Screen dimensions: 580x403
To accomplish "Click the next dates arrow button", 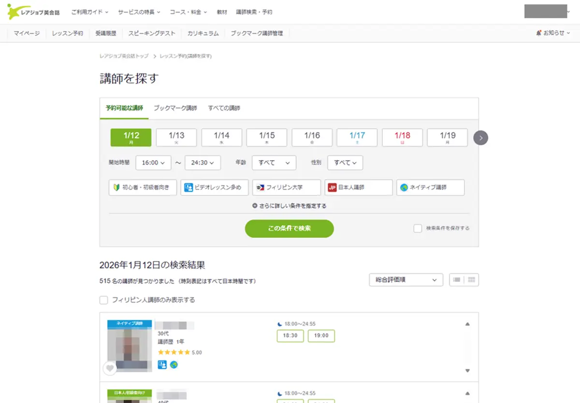I will [x=480, y=138].
